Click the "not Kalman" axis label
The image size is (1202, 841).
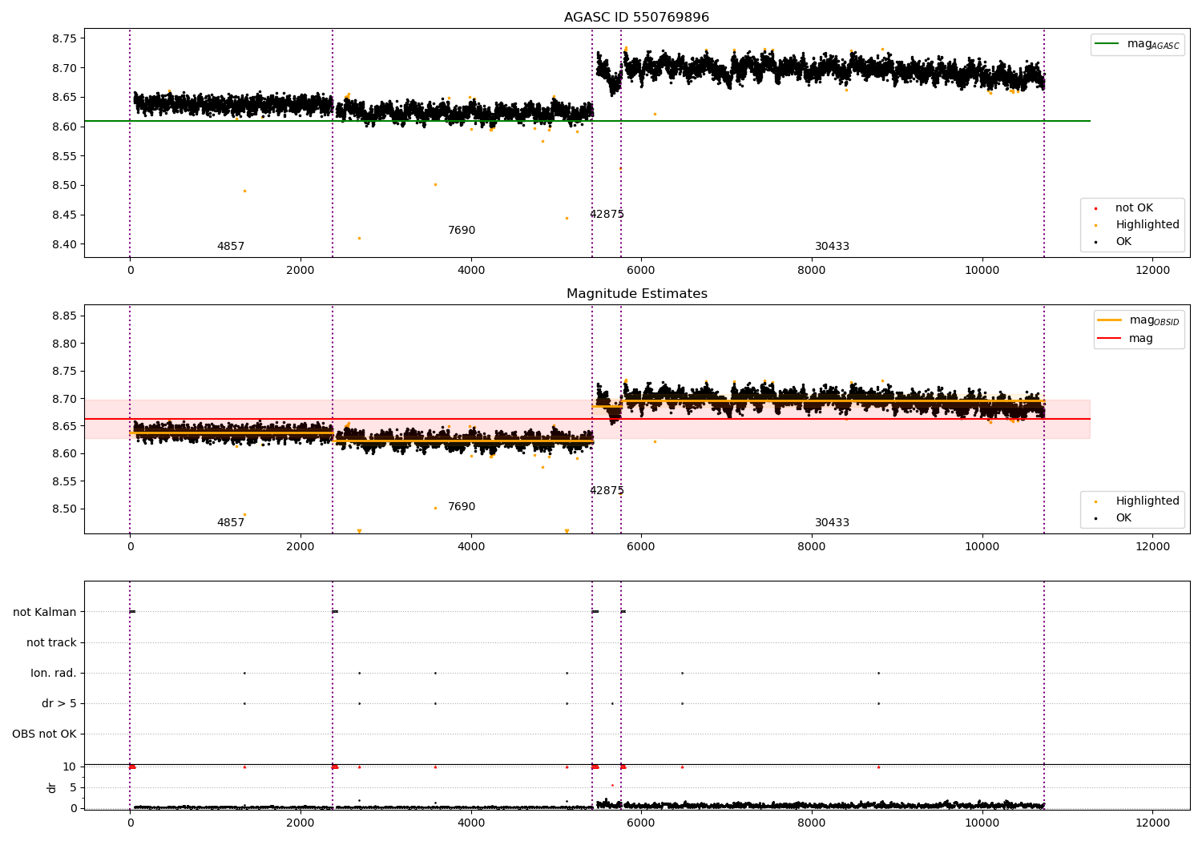tap(45, 613)
